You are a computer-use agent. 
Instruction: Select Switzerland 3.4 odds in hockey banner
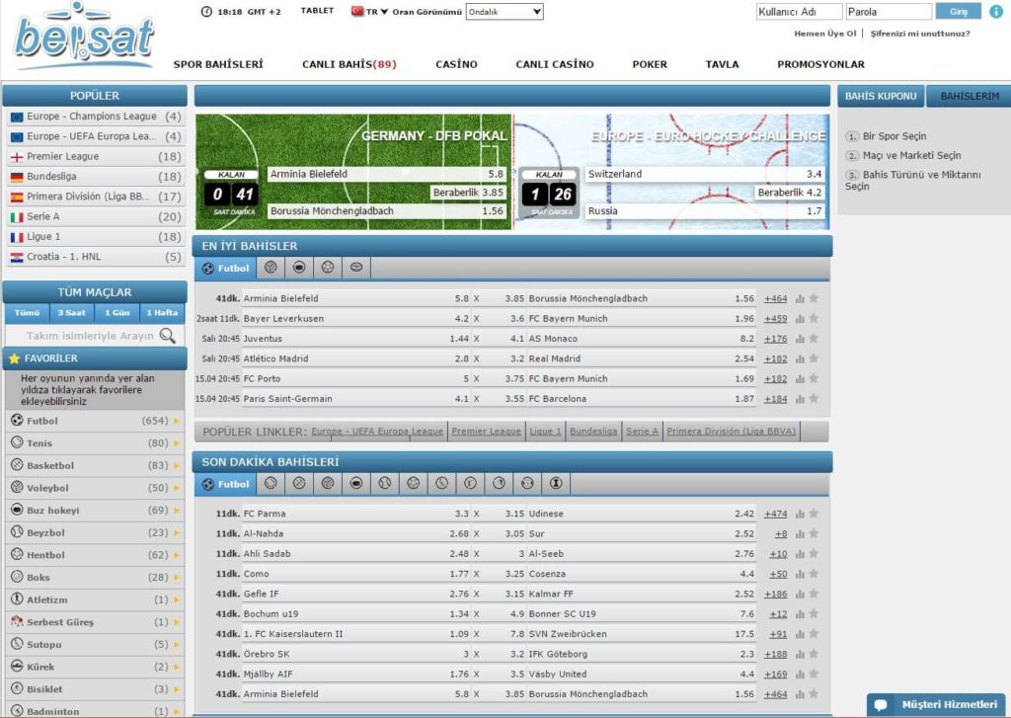pos(705,174)
